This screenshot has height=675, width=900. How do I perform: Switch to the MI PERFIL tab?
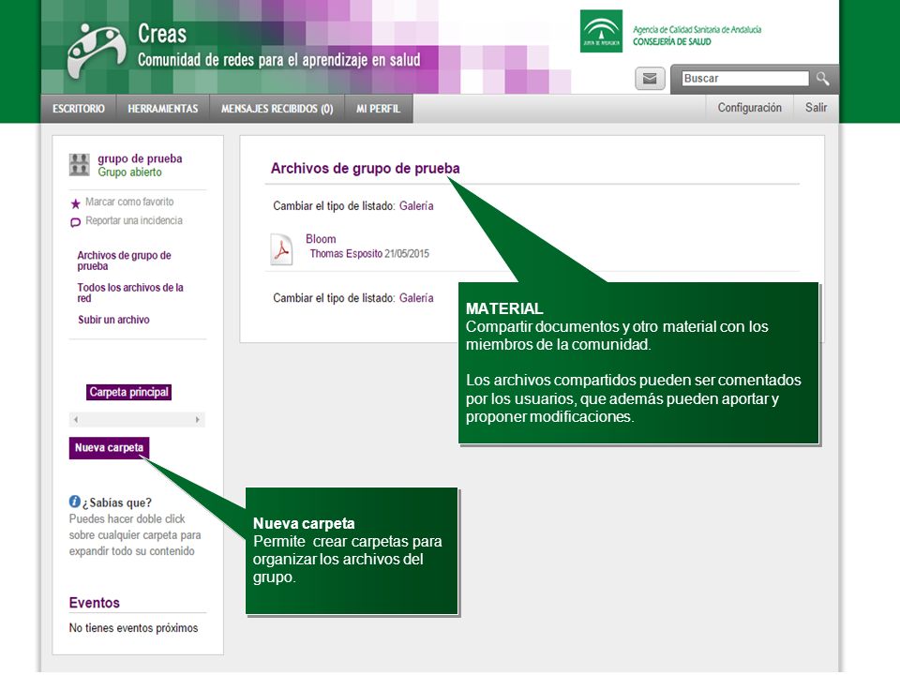tap(378, 109)
